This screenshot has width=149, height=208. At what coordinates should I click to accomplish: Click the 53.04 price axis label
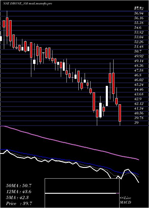(139, 37)
